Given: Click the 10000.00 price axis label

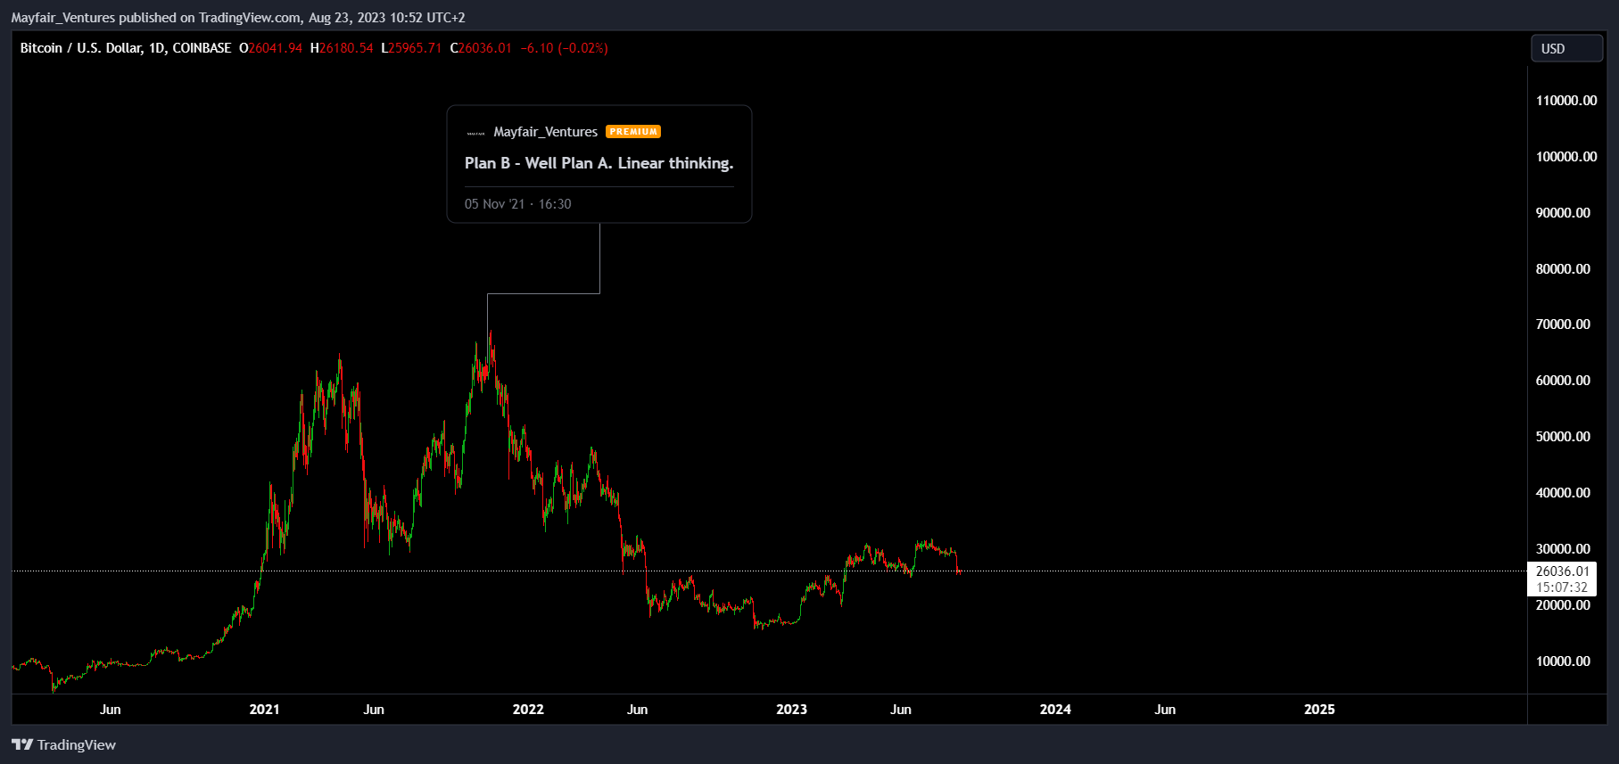Looking at the screenshot, I should 1563,661.
